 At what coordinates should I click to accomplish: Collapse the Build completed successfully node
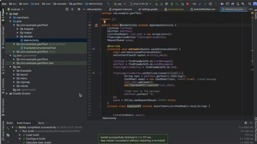click(x=12, y=127)
